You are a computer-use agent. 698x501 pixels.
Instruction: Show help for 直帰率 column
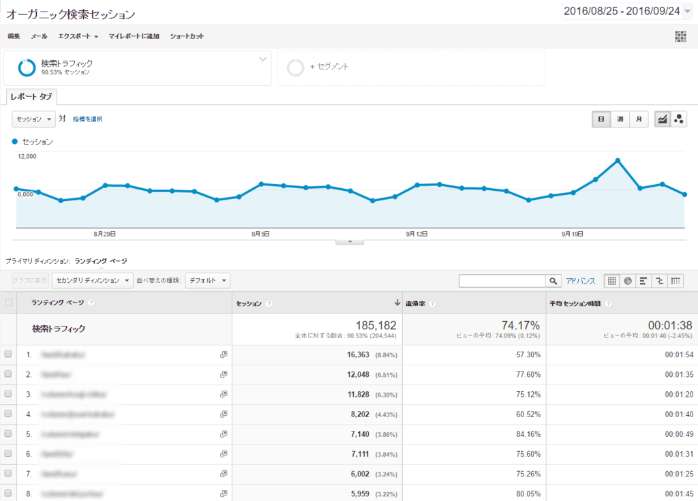(432, 304)
